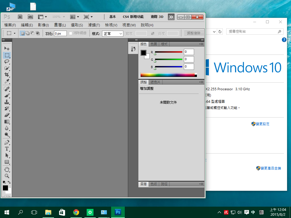Select the Gradient tool
Image resolution: width=291 pixels, height=218 pixels.
pyautogui.click(x=7, y=121)
